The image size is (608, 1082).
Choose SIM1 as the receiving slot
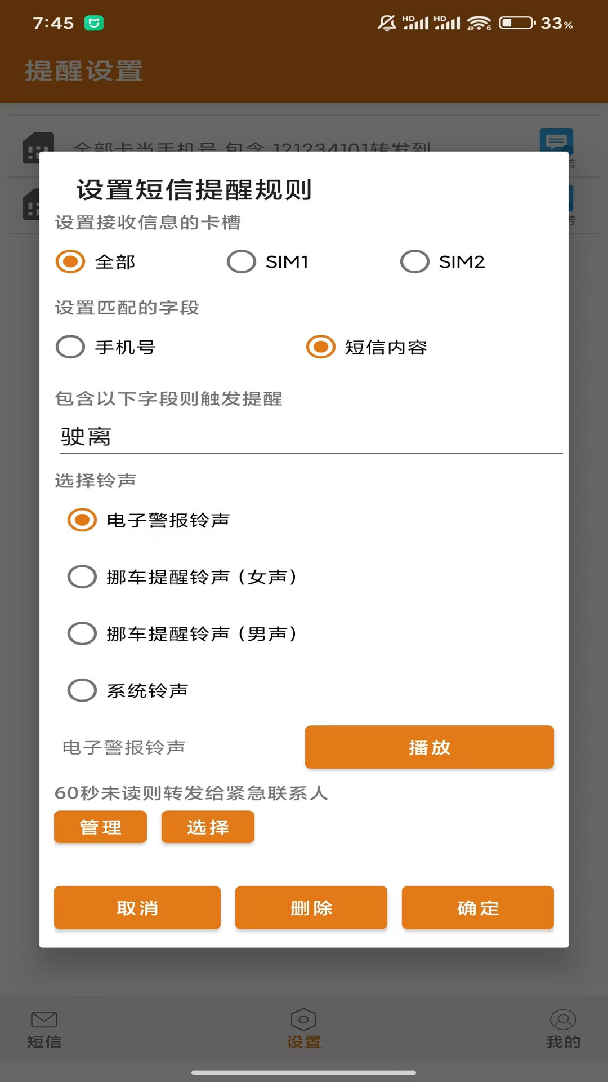[x=242, y=261]
